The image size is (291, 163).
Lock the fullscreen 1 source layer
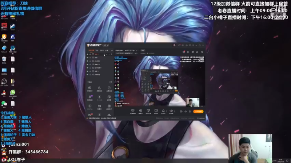(90, 71)
